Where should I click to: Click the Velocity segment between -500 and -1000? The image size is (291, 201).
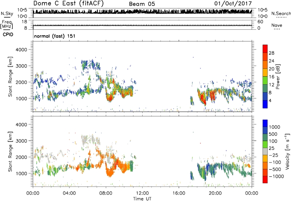click(x=265, y=173)
